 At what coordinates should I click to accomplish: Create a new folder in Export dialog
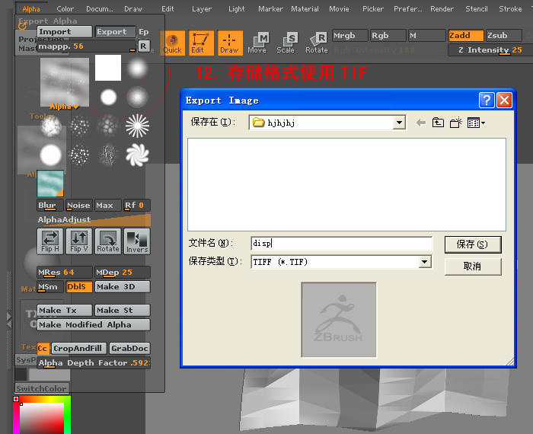(x=455, y=123)
